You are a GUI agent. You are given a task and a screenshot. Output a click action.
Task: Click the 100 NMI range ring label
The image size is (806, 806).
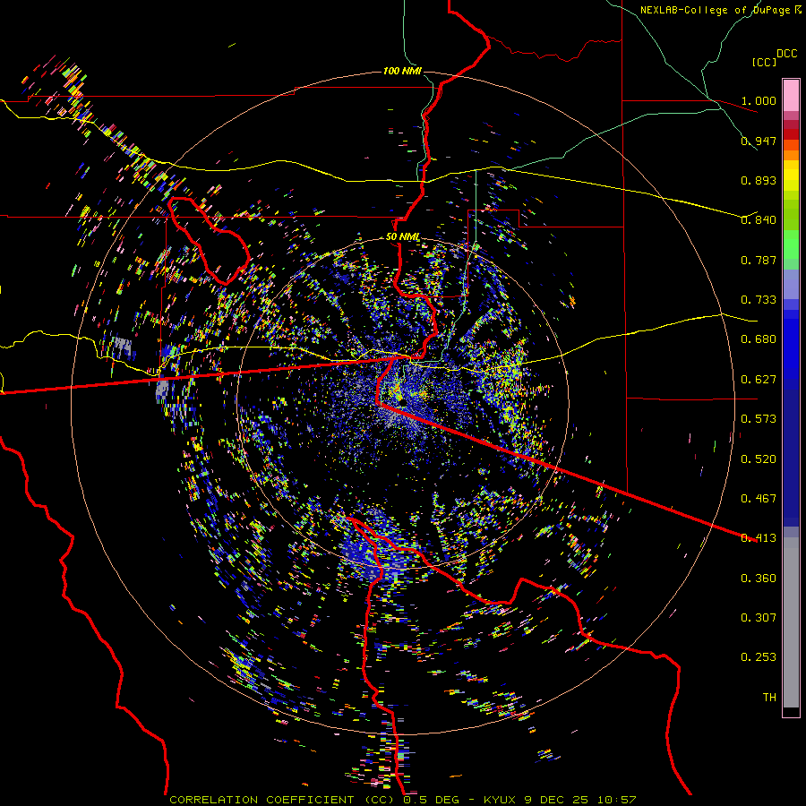pos(402,71)
